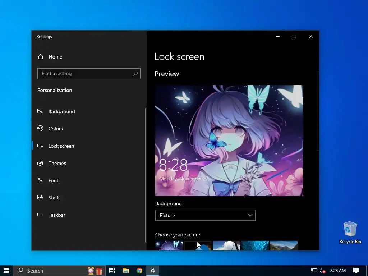Maximize the Settings window

click(294, 36)
